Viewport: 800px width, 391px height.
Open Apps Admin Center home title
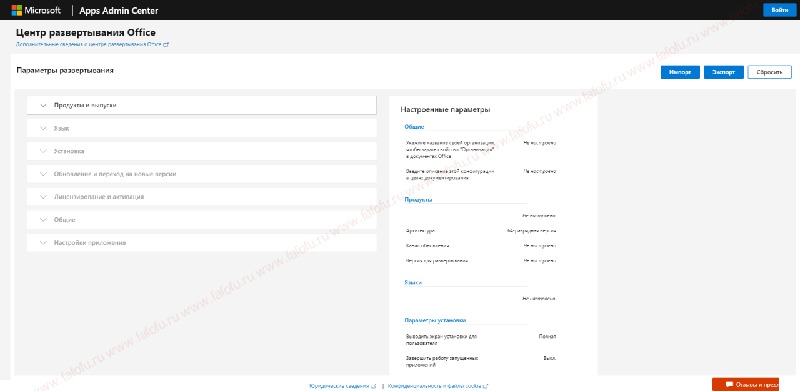[119, 11]
